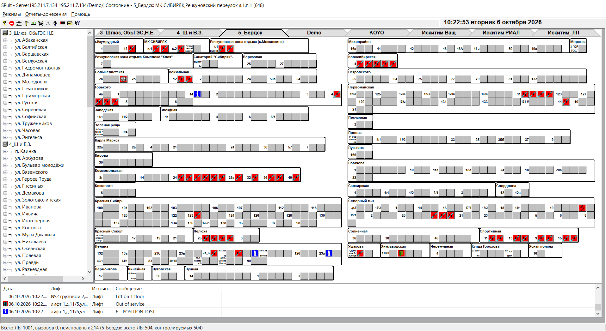This screenshot has height=331, width=606.
Task: Activate the microphone toolbar icon
Action: 55,23
